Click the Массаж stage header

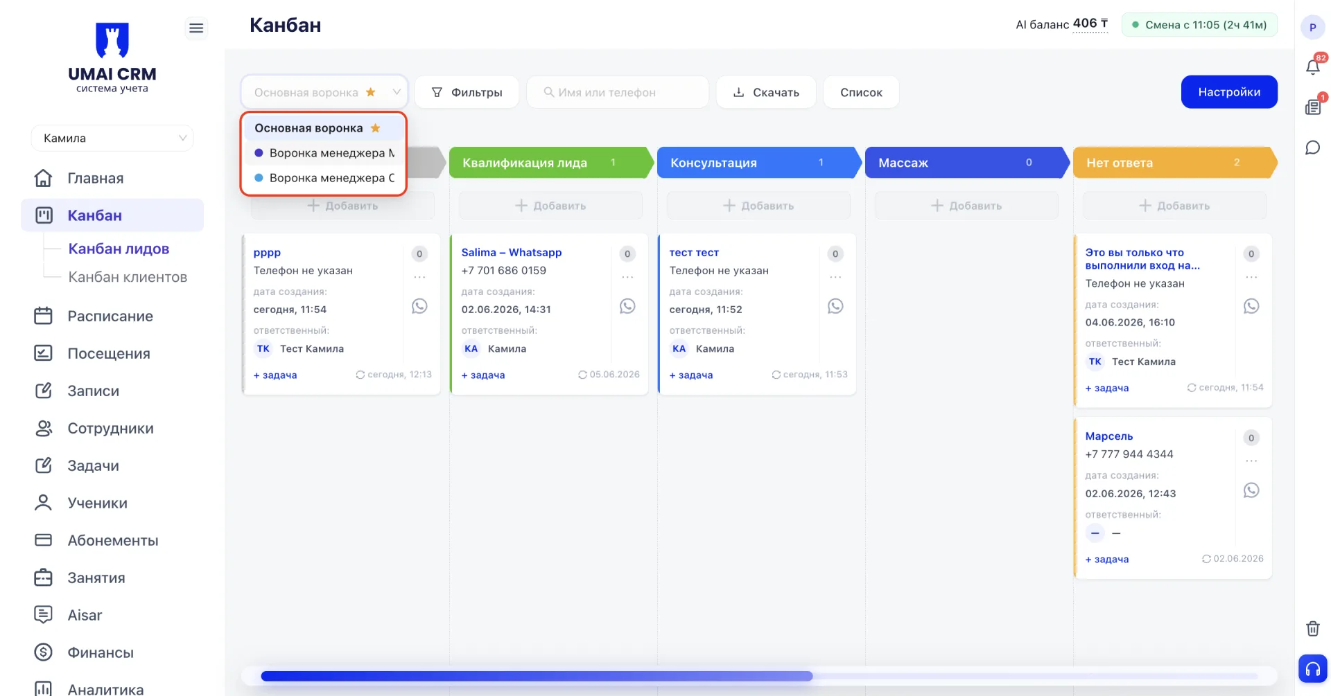click(967, 163)
